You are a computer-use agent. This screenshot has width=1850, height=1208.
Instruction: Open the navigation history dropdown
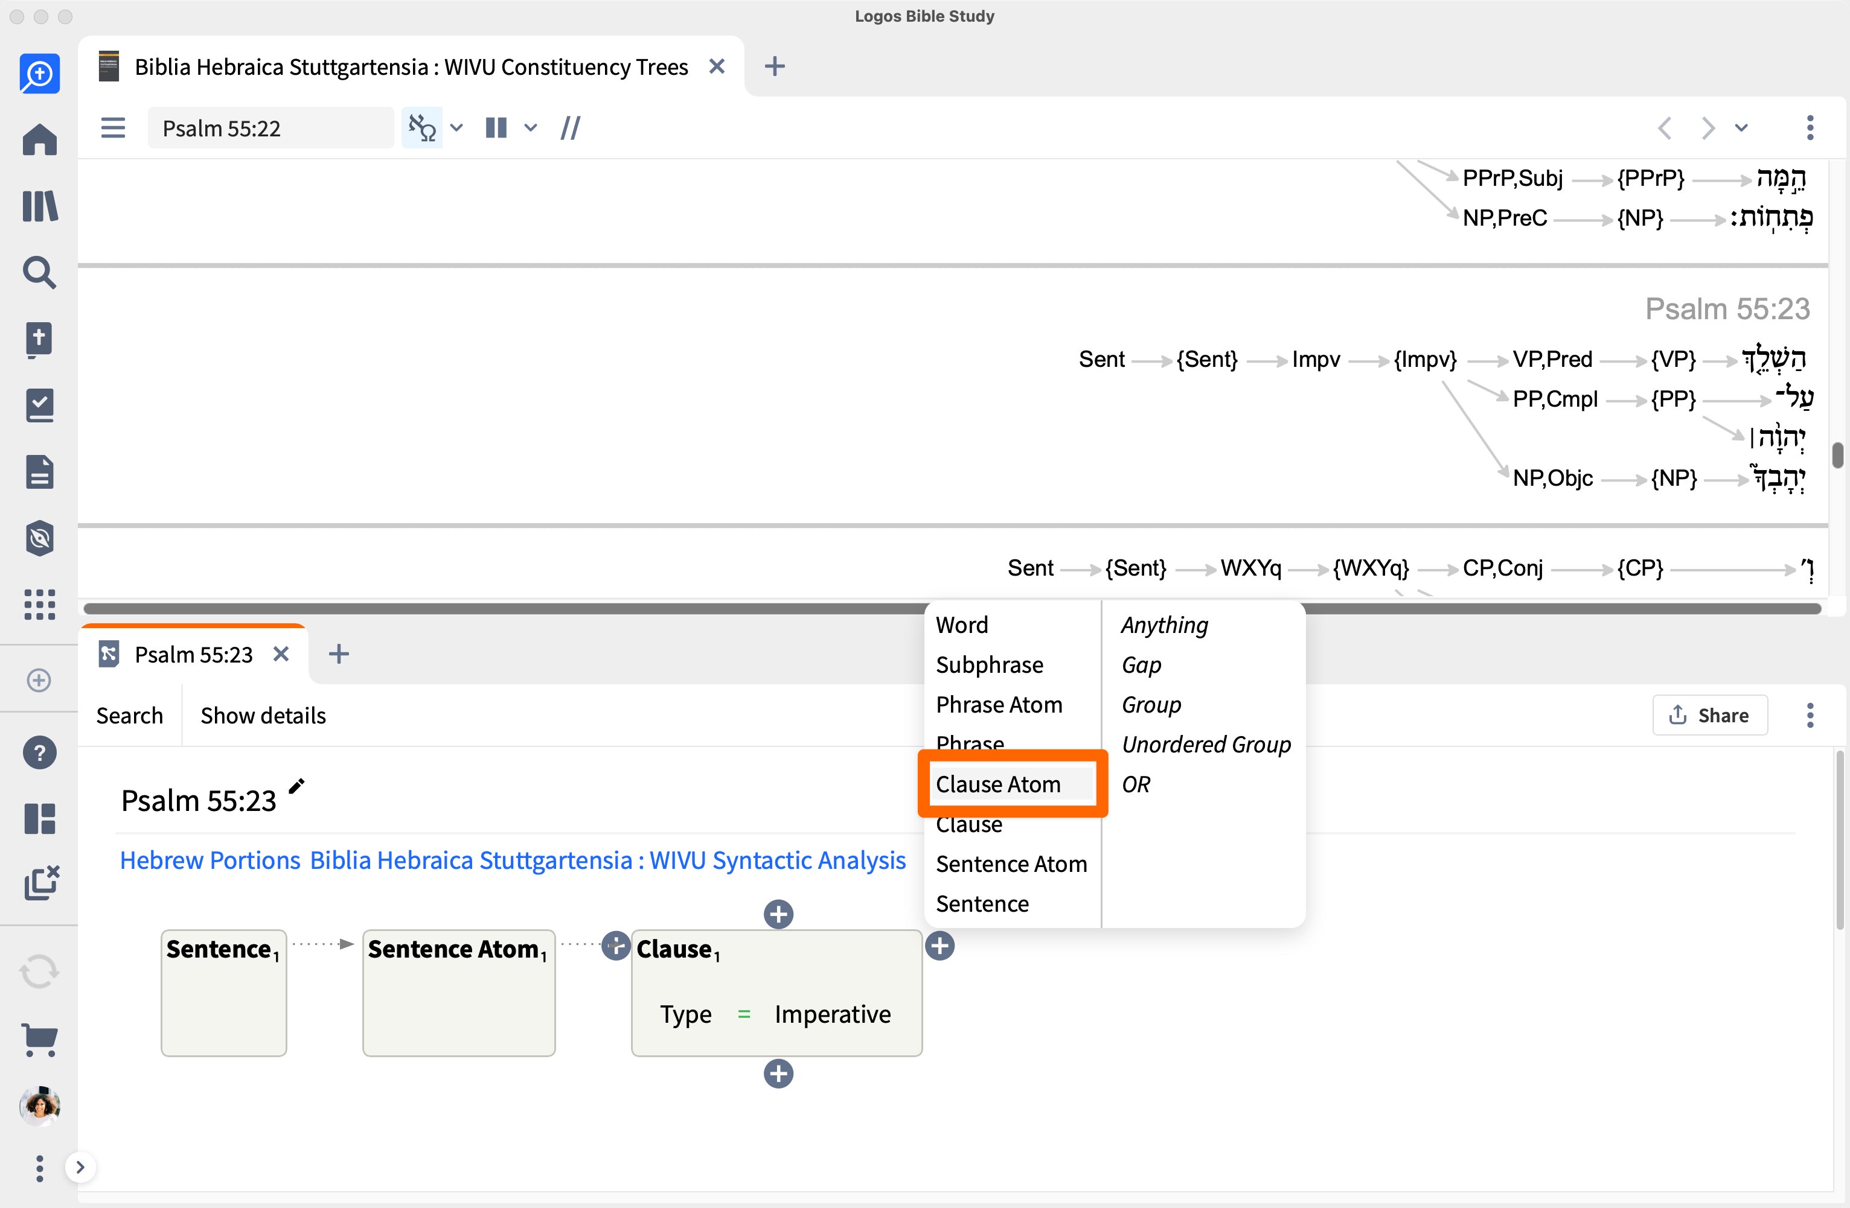pyautogui.click(x=1741, y=127)
